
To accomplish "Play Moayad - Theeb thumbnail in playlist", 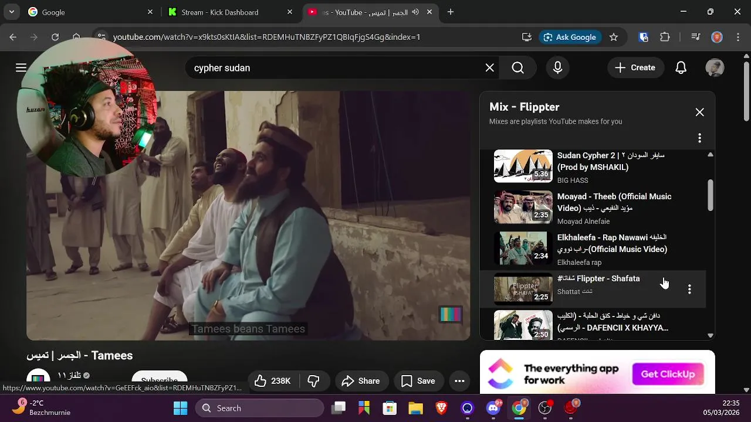I will tap(523, 207).
